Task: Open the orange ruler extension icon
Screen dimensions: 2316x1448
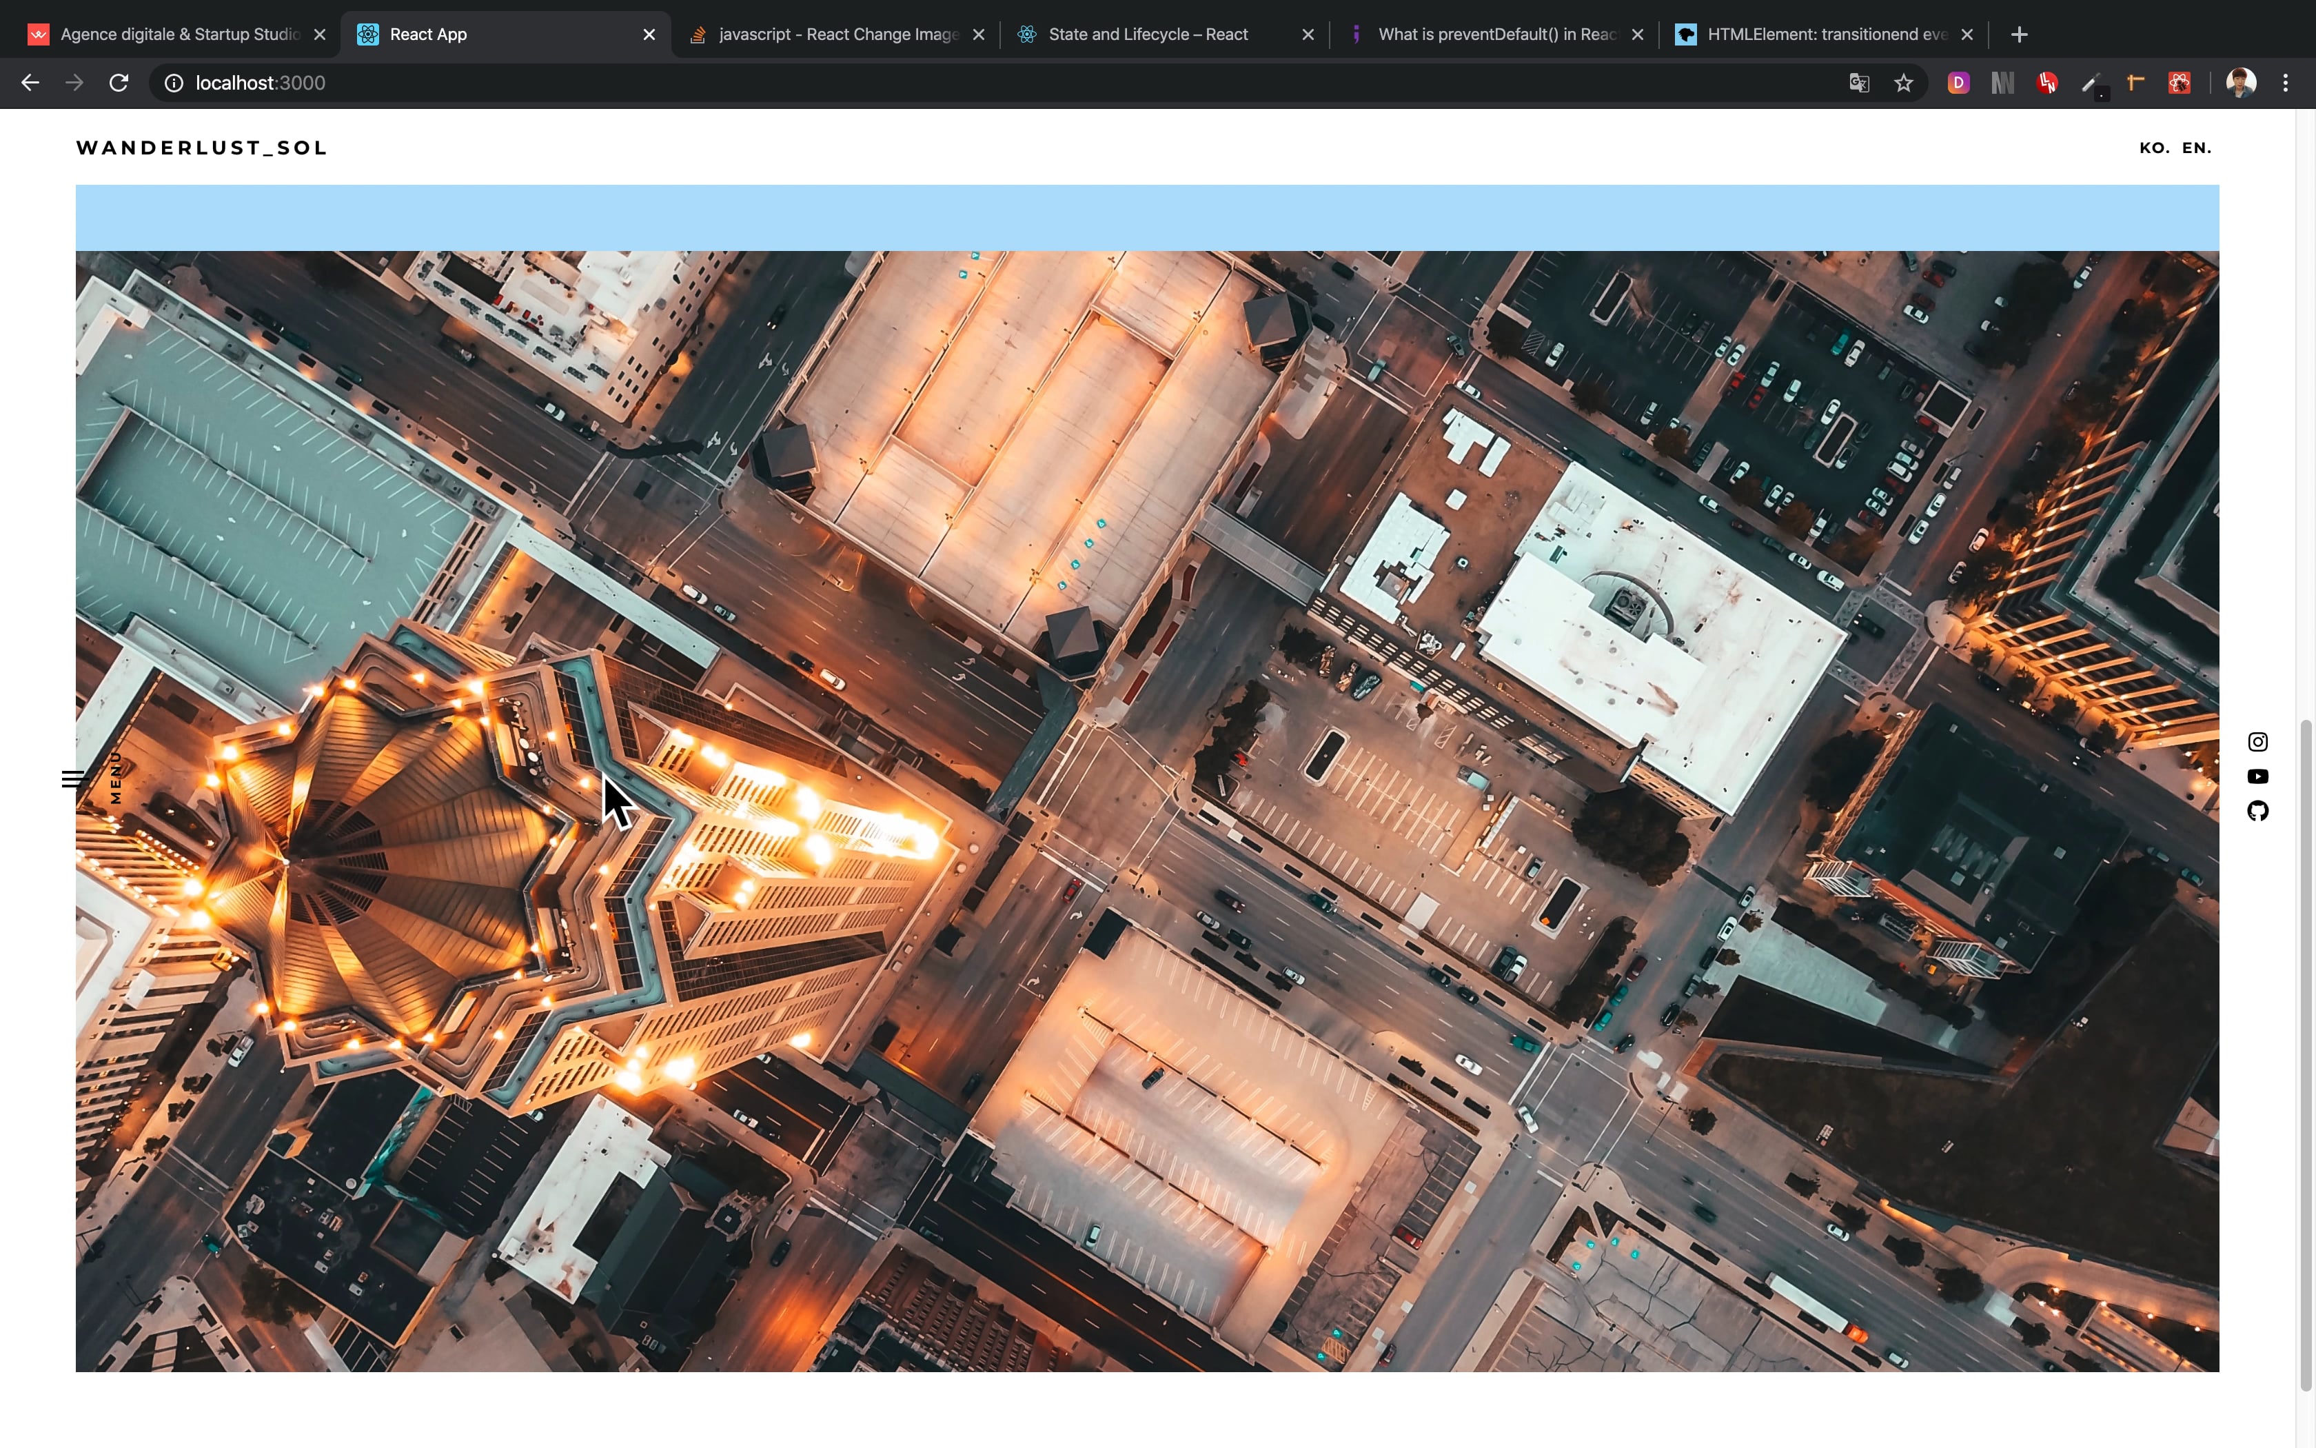Action: [2135, 83]
